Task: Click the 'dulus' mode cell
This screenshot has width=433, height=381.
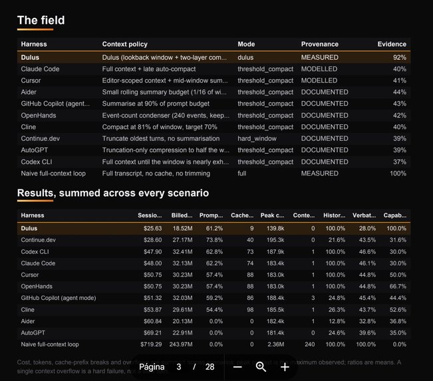Action: pyautogui.click(x=245, y=57)
